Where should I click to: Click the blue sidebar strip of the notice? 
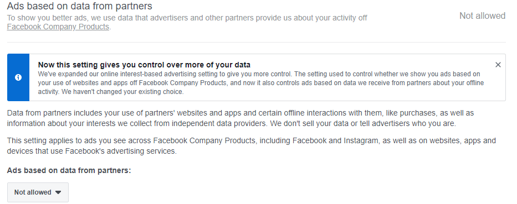pyautogui.click(x=18, y=77)
